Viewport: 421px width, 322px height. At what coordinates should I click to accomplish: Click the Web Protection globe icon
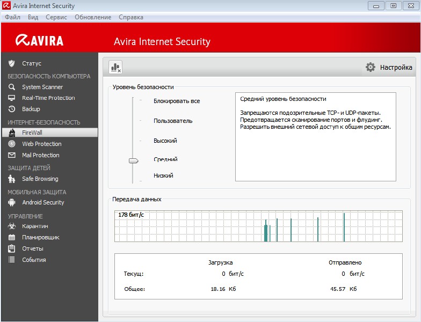12,144
